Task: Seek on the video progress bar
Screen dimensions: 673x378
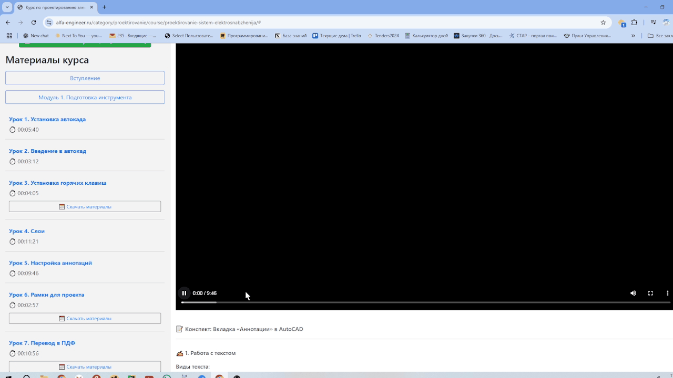Action: 368,302
